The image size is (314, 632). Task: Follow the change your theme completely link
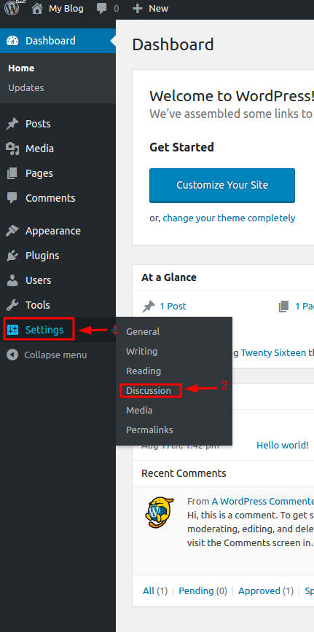pyautogui.click(x=229, y=218)
